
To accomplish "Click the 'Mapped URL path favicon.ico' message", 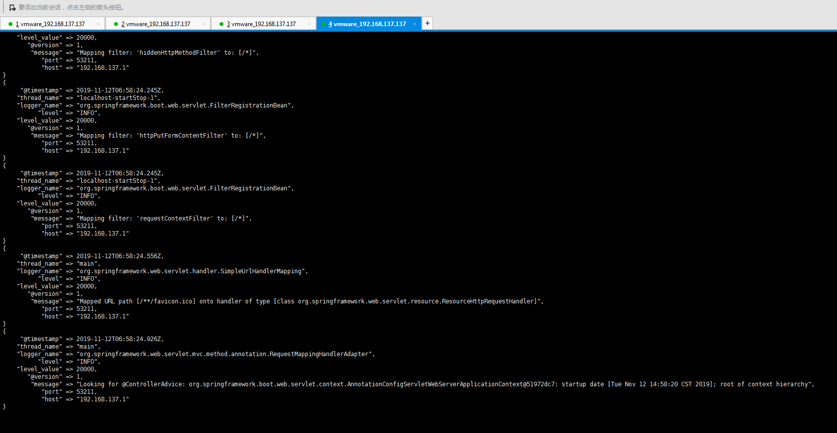I will pyautogui.click(x=310, y=301).
